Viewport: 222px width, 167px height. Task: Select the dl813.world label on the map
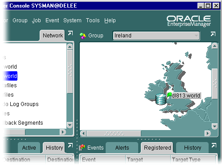point(186,96)
